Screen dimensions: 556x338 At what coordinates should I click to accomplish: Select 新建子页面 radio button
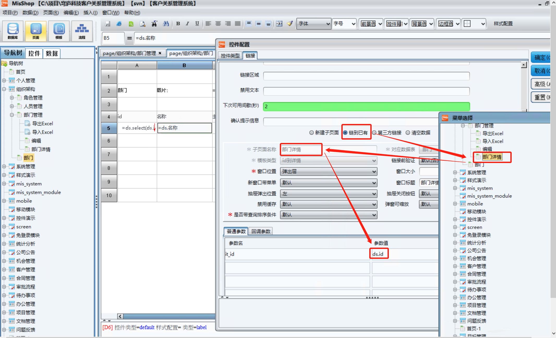[311, 133]
